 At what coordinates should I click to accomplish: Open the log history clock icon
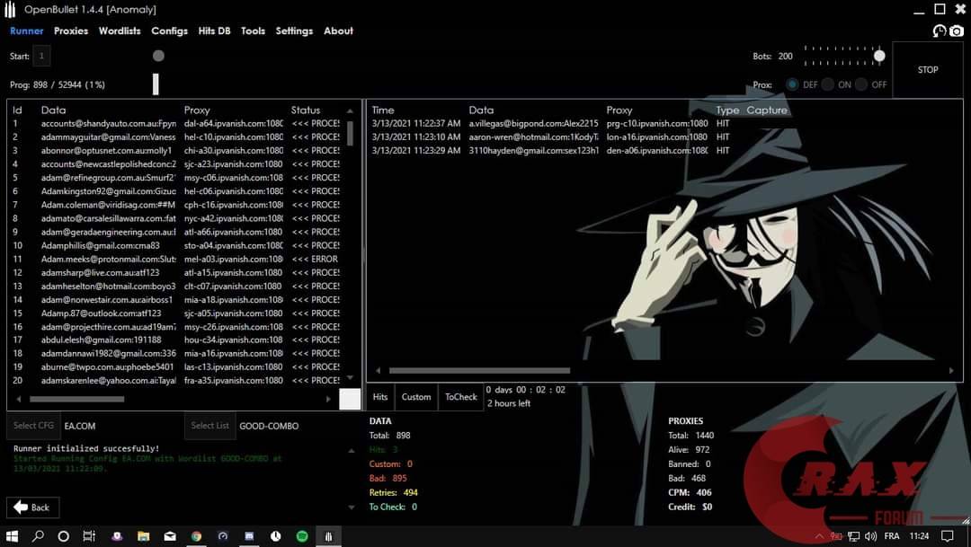click(x=940, y=31)
